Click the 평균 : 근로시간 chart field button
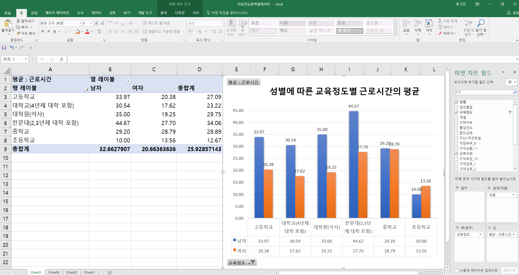The image size is (519, 275). click(243, 82)
